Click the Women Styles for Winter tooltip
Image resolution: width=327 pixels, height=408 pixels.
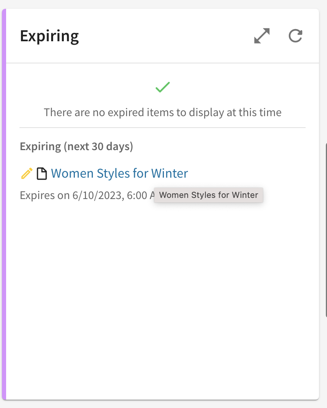(x=208, y=195)
